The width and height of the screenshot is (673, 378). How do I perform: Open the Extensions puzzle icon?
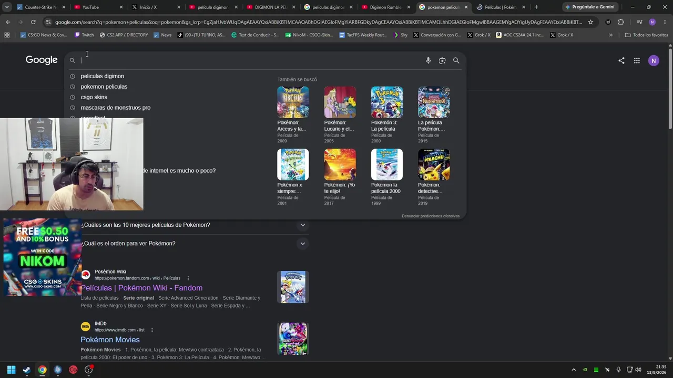[621, 22]
